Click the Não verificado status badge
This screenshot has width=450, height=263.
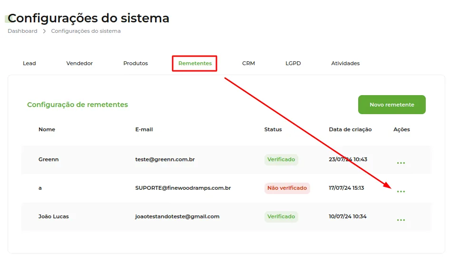[x=287, y=188]
